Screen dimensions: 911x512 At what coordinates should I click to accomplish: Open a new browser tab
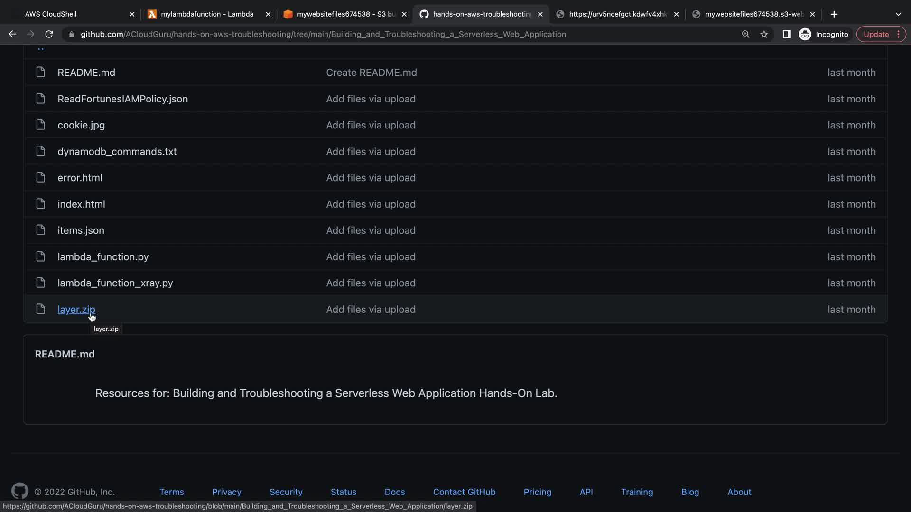point(834,14)
